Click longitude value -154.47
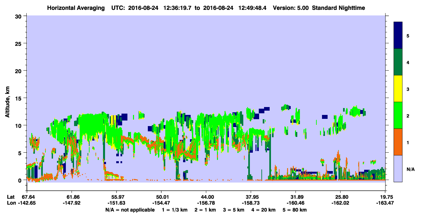This screenshot has height=219, width=428. (161, 203)
